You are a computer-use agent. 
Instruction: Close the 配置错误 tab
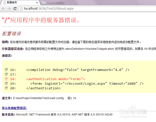[x=37, y=3]
